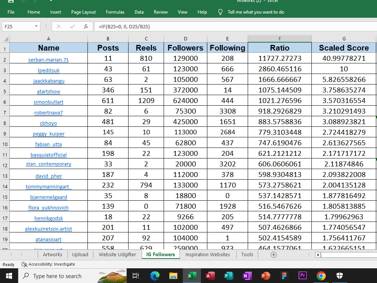Open Microsoft Publisher from the taskbar
The image size is (377, 283).
[x=229, y=276]
